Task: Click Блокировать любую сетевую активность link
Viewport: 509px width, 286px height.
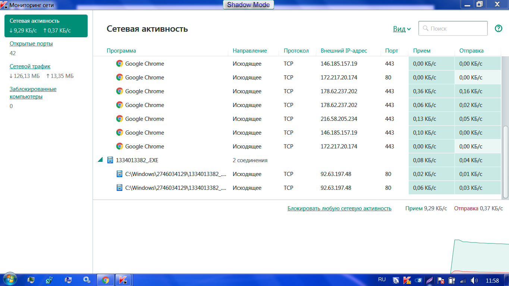Action: coord(339,208)
